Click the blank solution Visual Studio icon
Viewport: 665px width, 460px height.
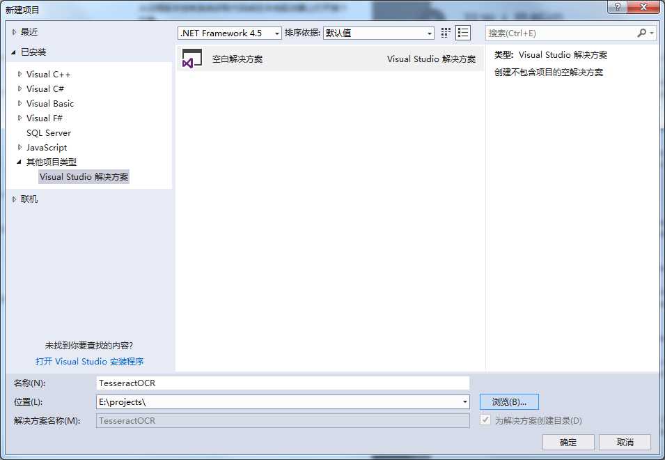point(192,59)
